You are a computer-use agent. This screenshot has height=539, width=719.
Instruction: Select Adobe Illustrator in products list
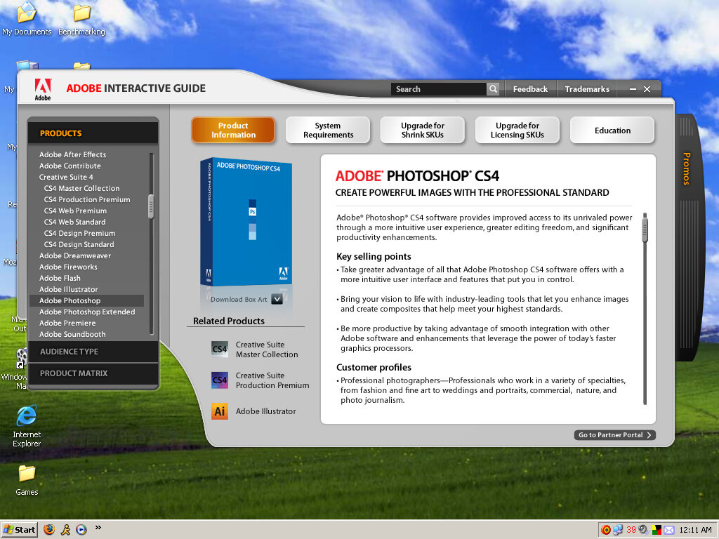(68, 289)
